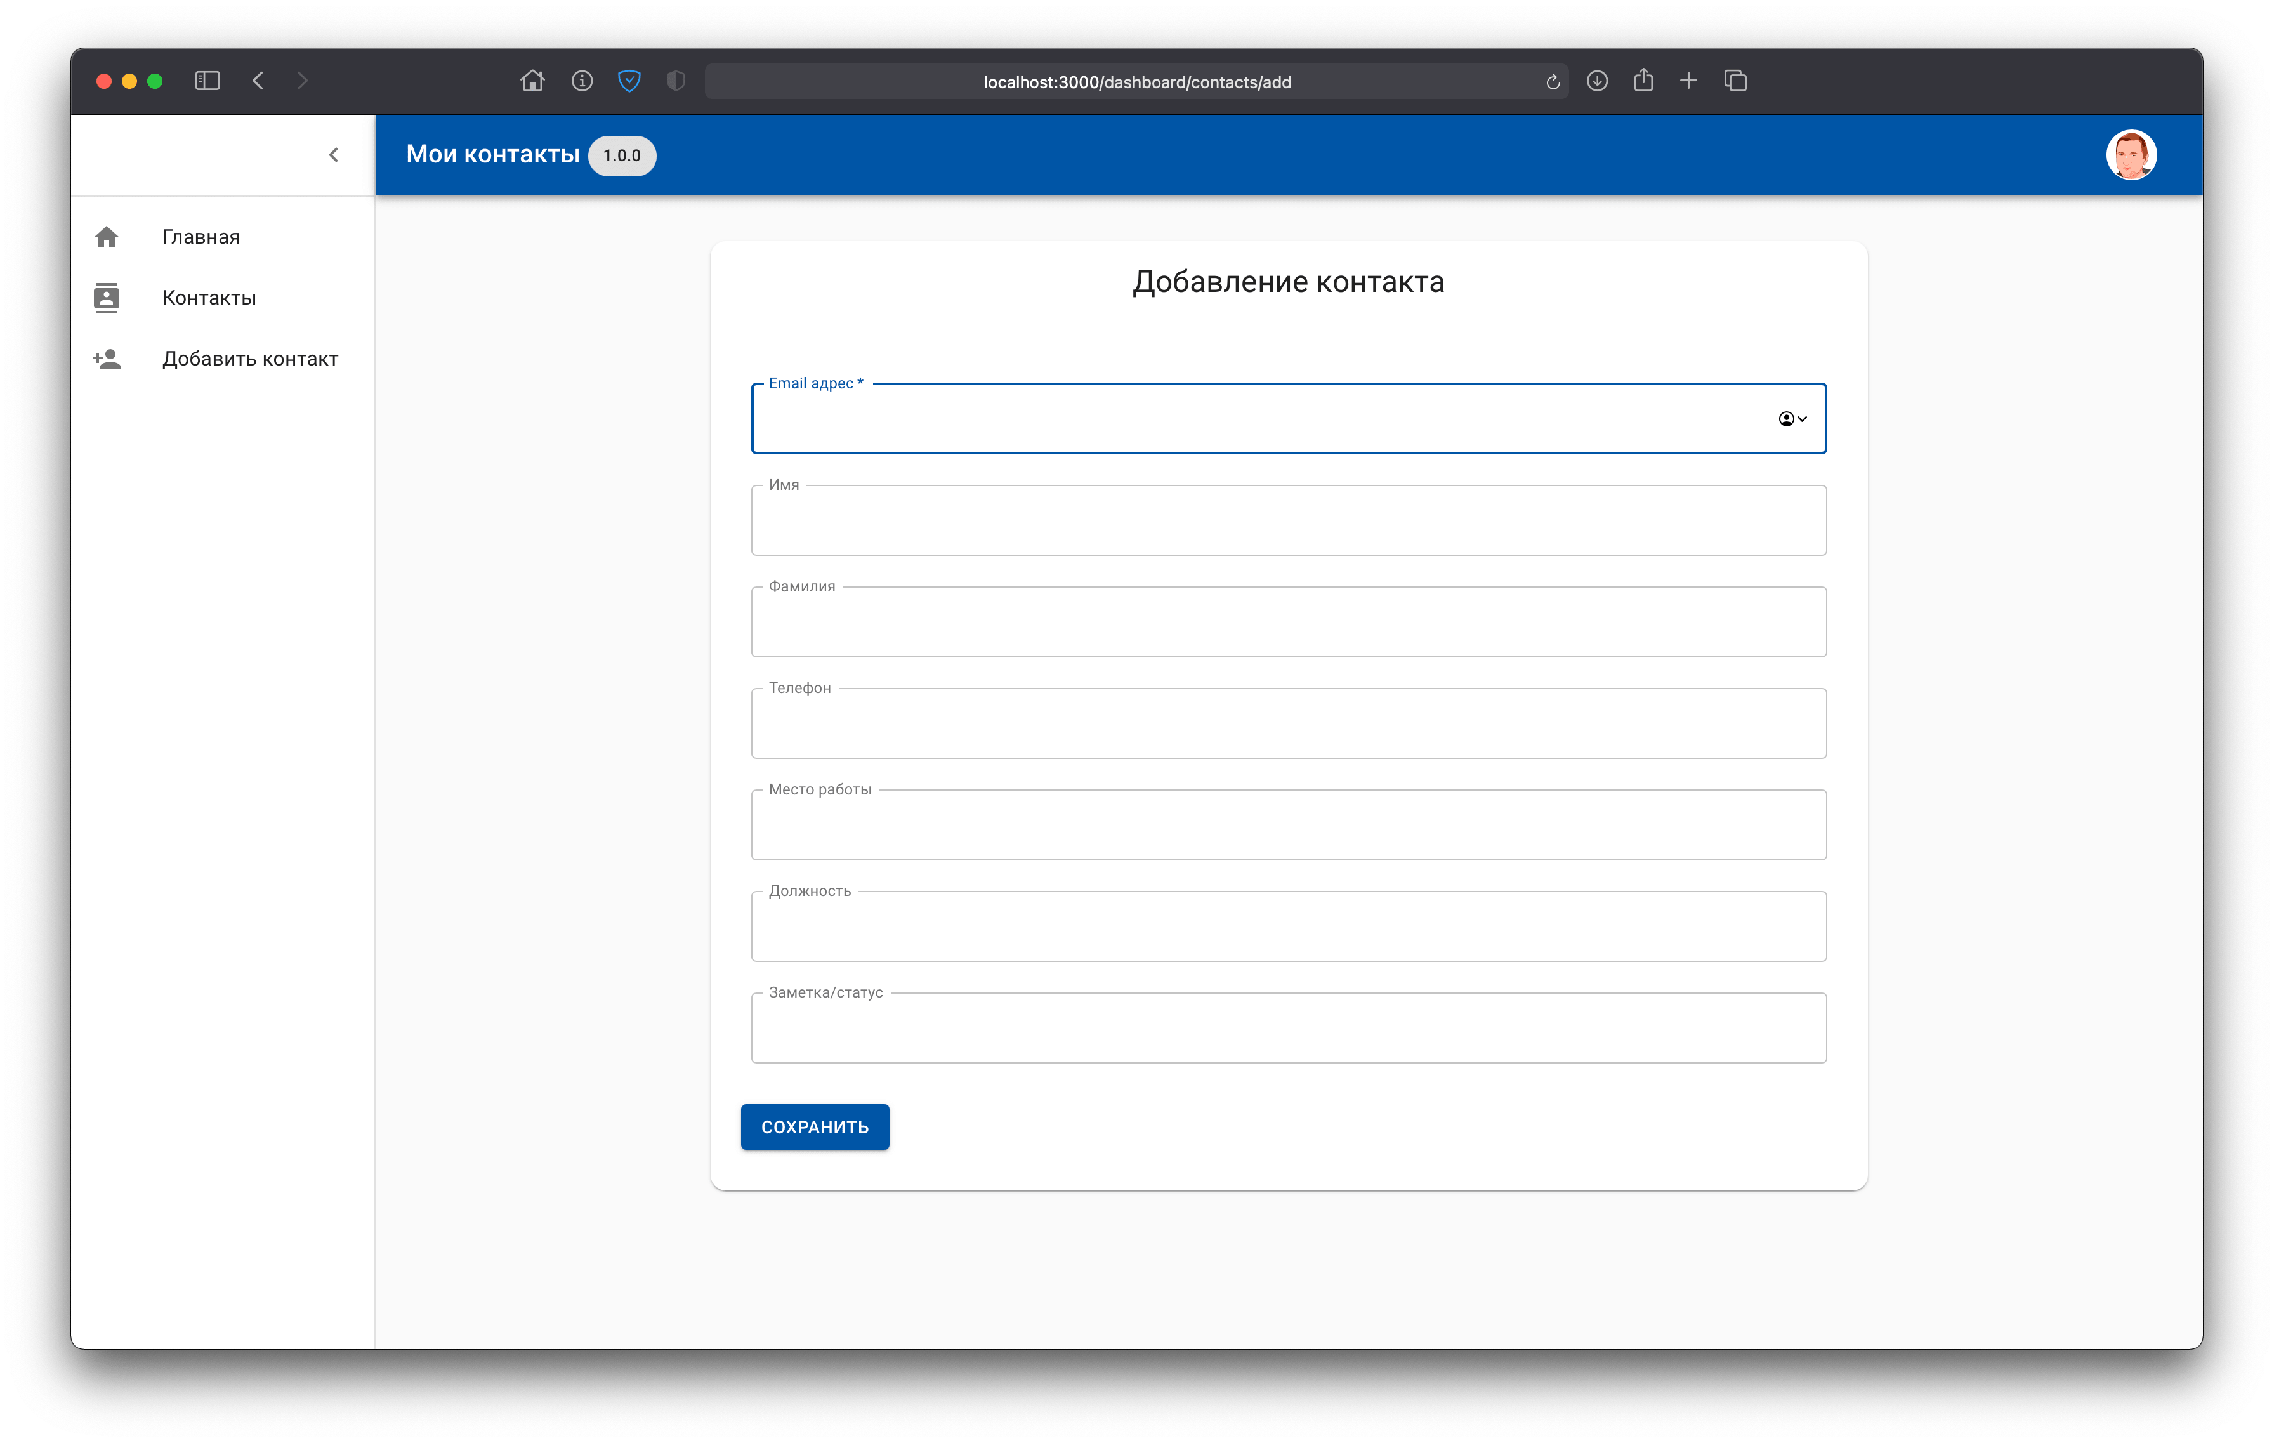Toggle the Safari sidebar panel button

[x=207, y=81]
